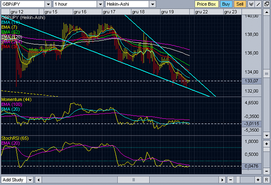Click the vertical zoom minus button
The width and height of the screenshot is (271, 185).
[x=267, y=171]
